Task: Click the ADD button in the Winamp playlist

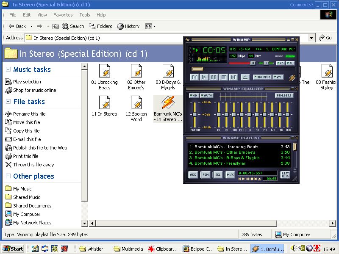Action: [x=193, y=174]
